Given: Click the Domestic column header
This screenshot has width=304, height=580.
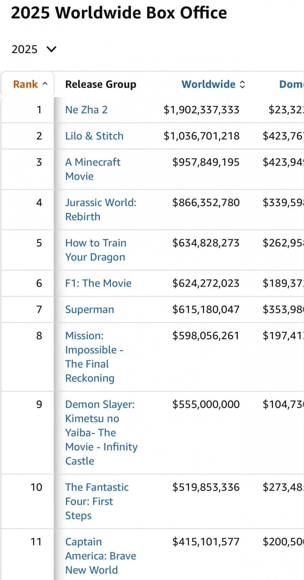Looking at the screenshot, I should coord(291,84).
